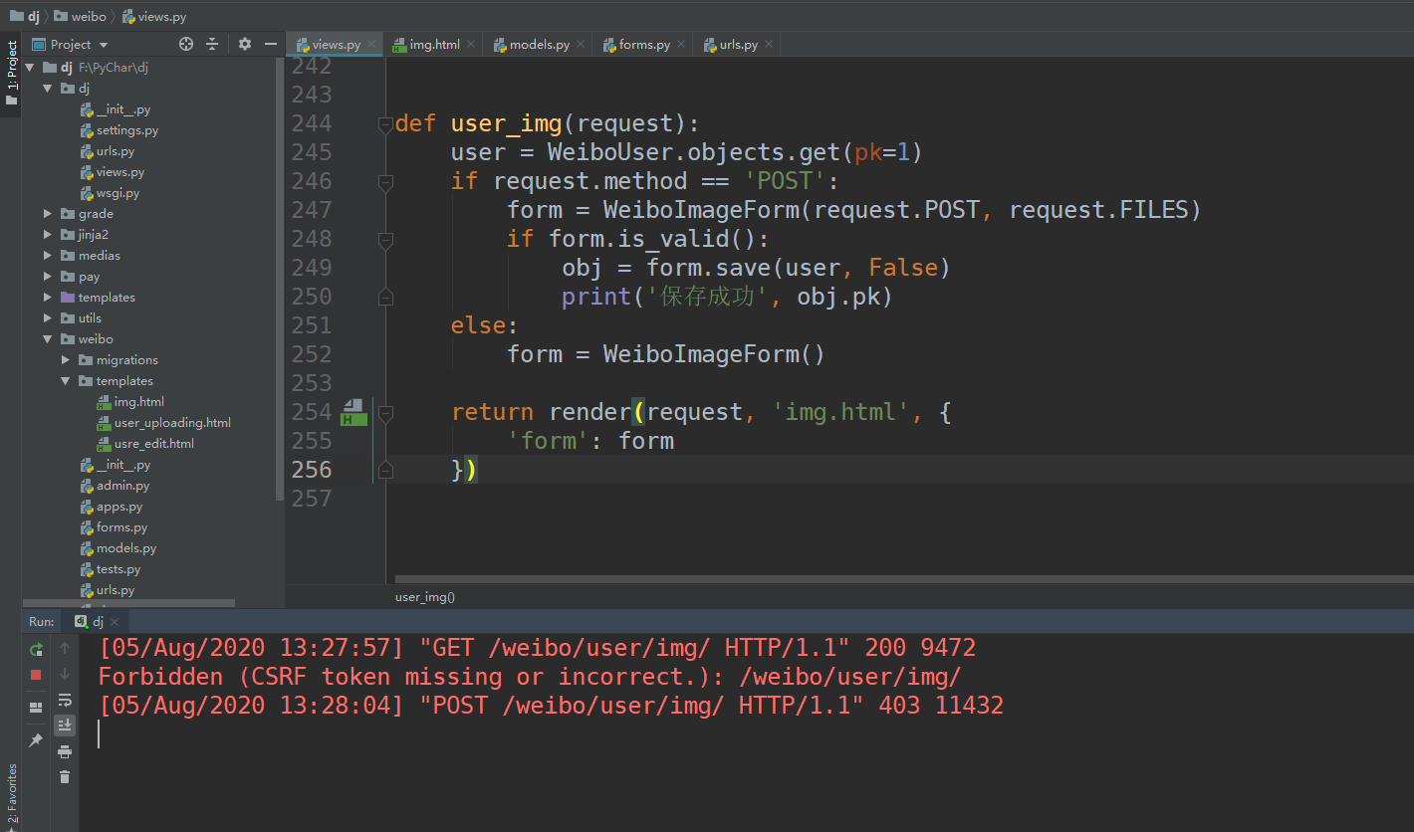
Task: Expand the jinja2 folder
Action: [x=48, y=235]
